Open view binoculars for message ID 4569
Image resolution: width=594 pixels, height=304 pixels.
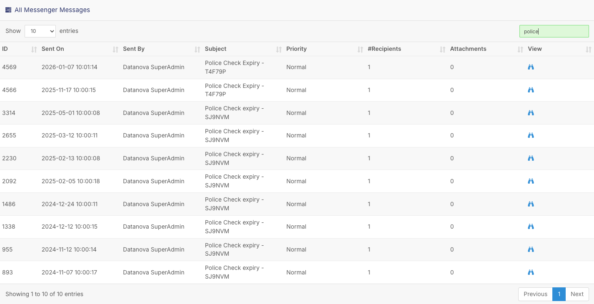point(531,67)
